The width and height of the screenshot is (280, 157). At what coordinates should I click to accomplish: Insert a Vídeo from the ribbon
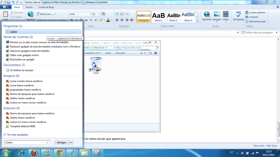226,16
